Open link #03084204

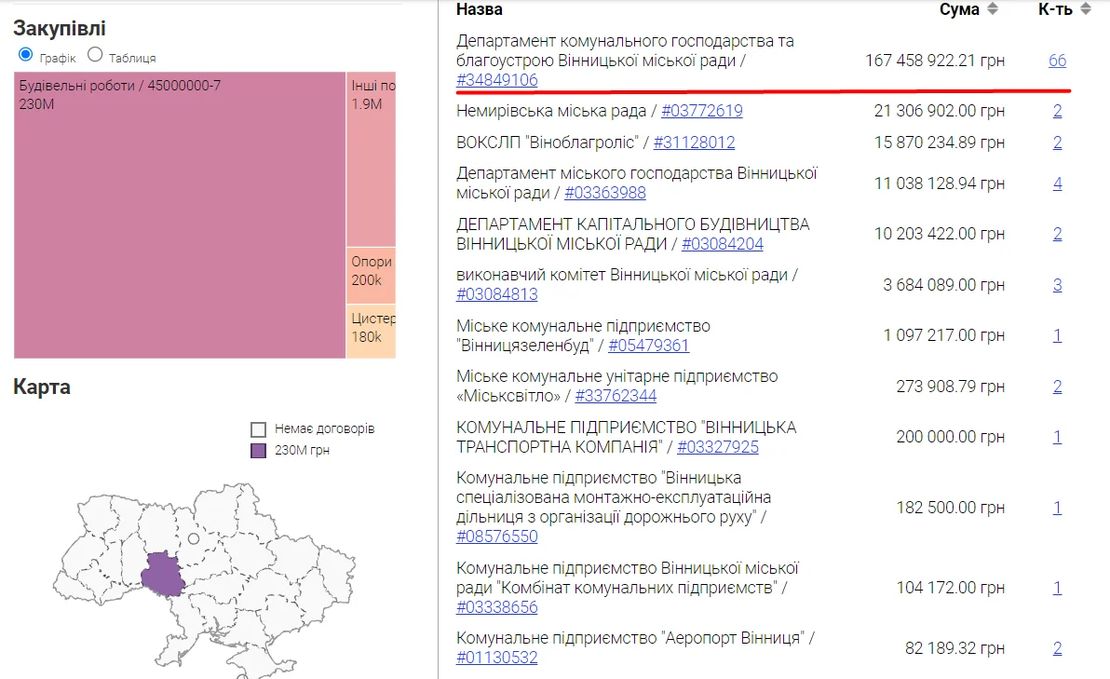pos(722,243)
